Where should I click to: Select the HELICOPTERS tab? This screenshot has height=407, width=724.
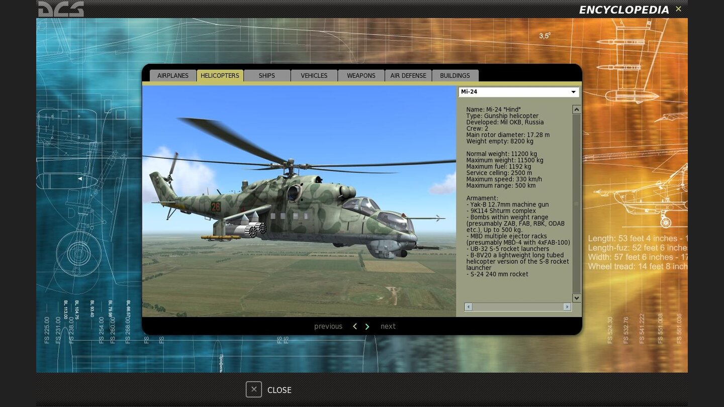(x=220, y=75)
